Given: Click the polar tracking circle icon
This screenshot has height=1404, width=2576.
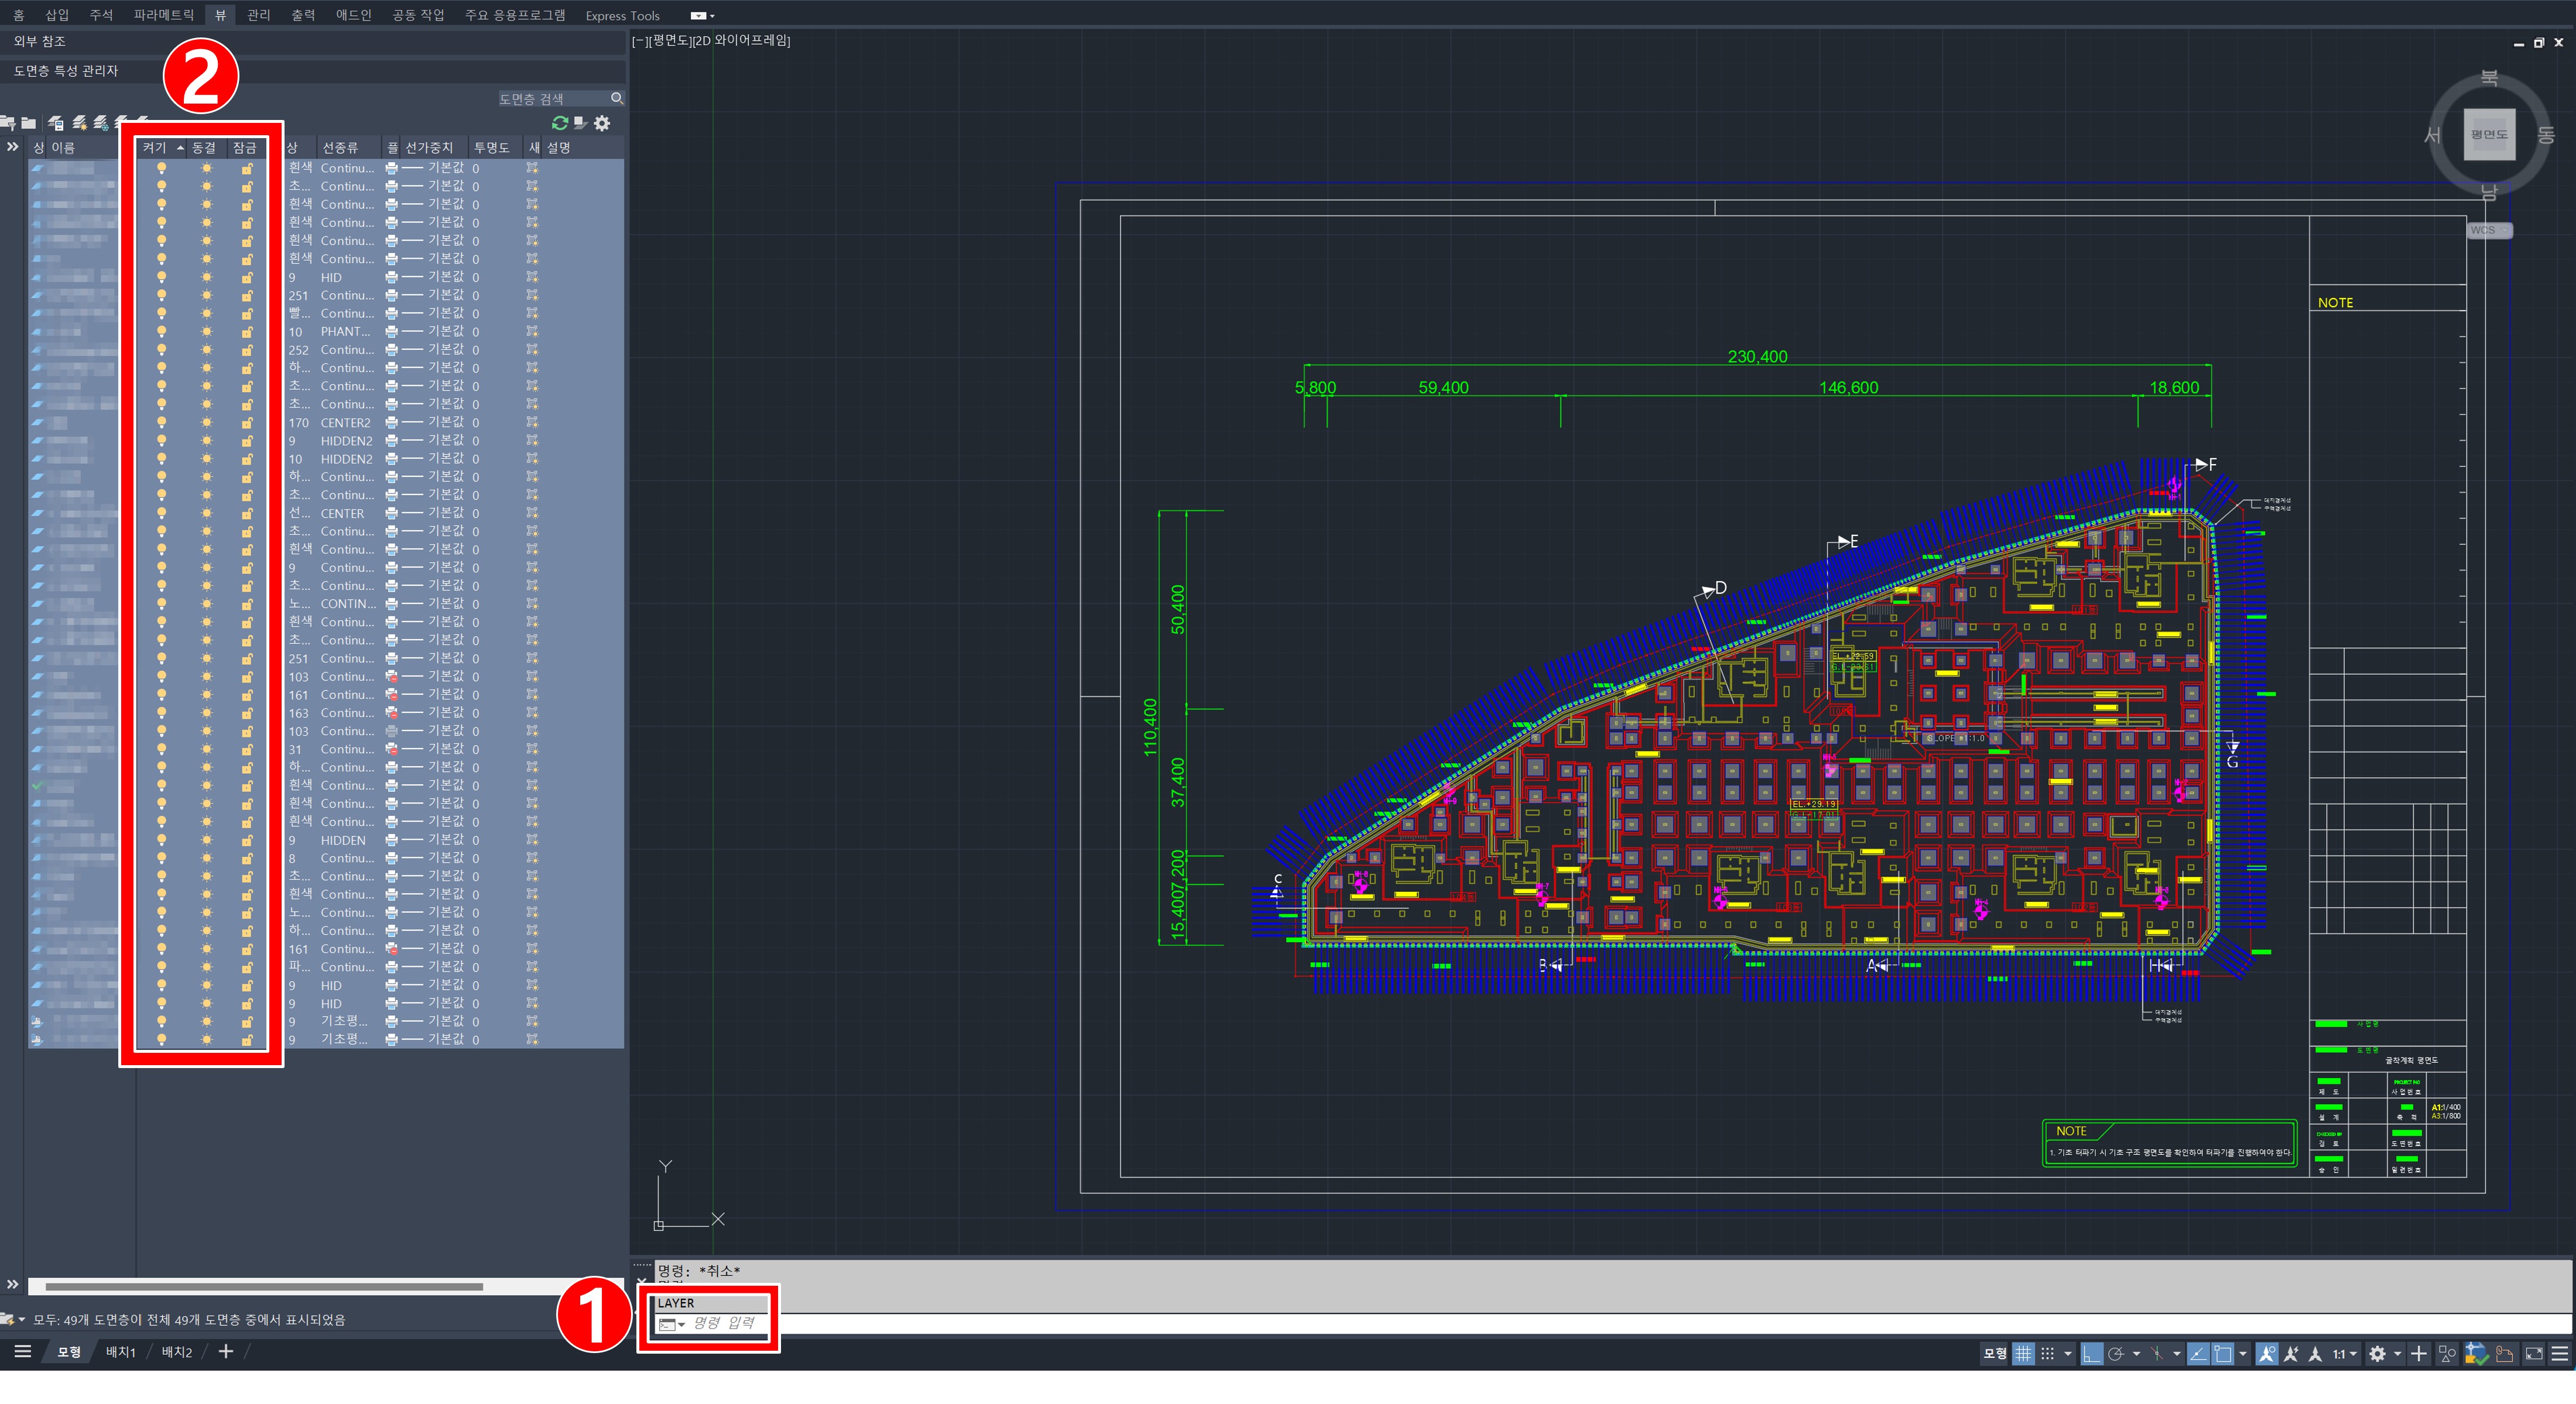Looking at the screenshot, I should click(x=2115, y=1354).
